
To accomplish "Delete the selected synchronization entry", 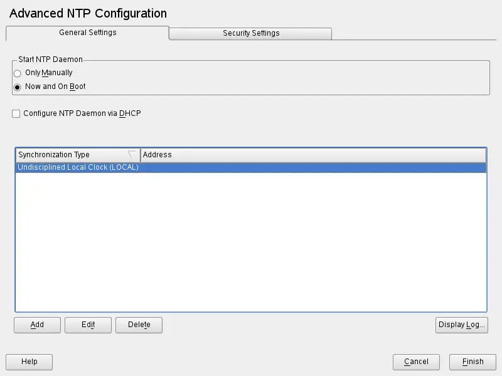I will (139, 325).
